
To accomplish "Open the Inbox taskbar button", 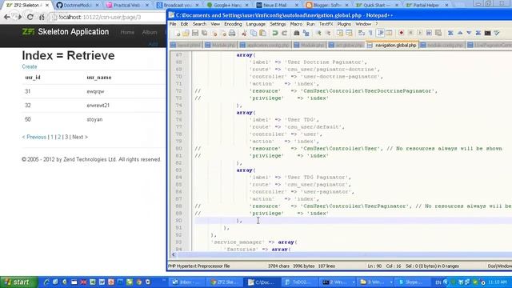I will [x=186, y=282].
